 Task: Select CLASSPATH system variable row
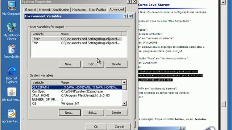pos(76,87)
